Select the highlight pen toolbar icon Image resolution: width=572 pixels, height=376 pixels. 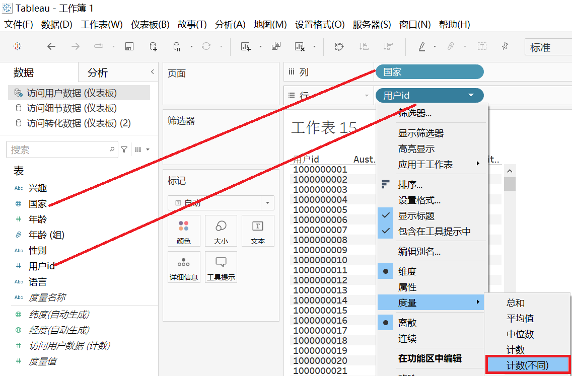[422, 46]
